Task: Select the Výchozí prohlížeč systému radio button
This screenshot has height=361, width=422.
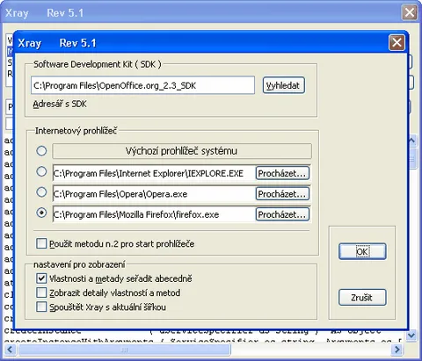Action: [41, 151]
